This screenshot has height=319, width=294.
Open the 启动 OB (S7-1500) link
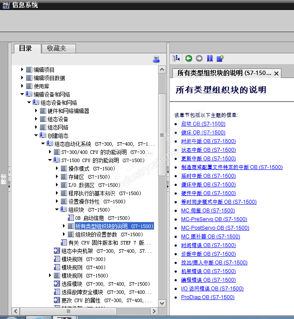pos(203,124)
